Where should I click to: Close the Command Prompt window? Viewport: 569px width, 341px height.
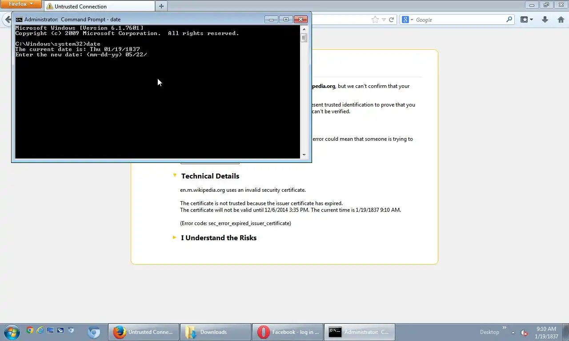point(301,19)
